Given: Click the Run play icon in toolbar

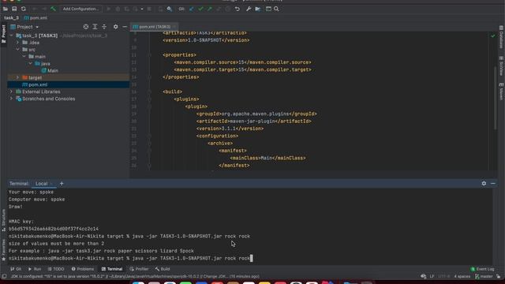Looking at the screenshot, I should pos(109,9).
